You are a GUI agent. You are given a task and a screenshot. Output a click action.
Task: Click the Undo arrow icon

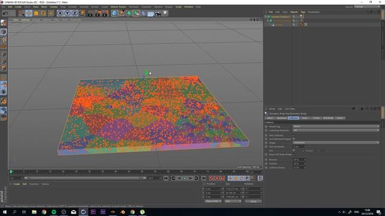tap(5, 13)
